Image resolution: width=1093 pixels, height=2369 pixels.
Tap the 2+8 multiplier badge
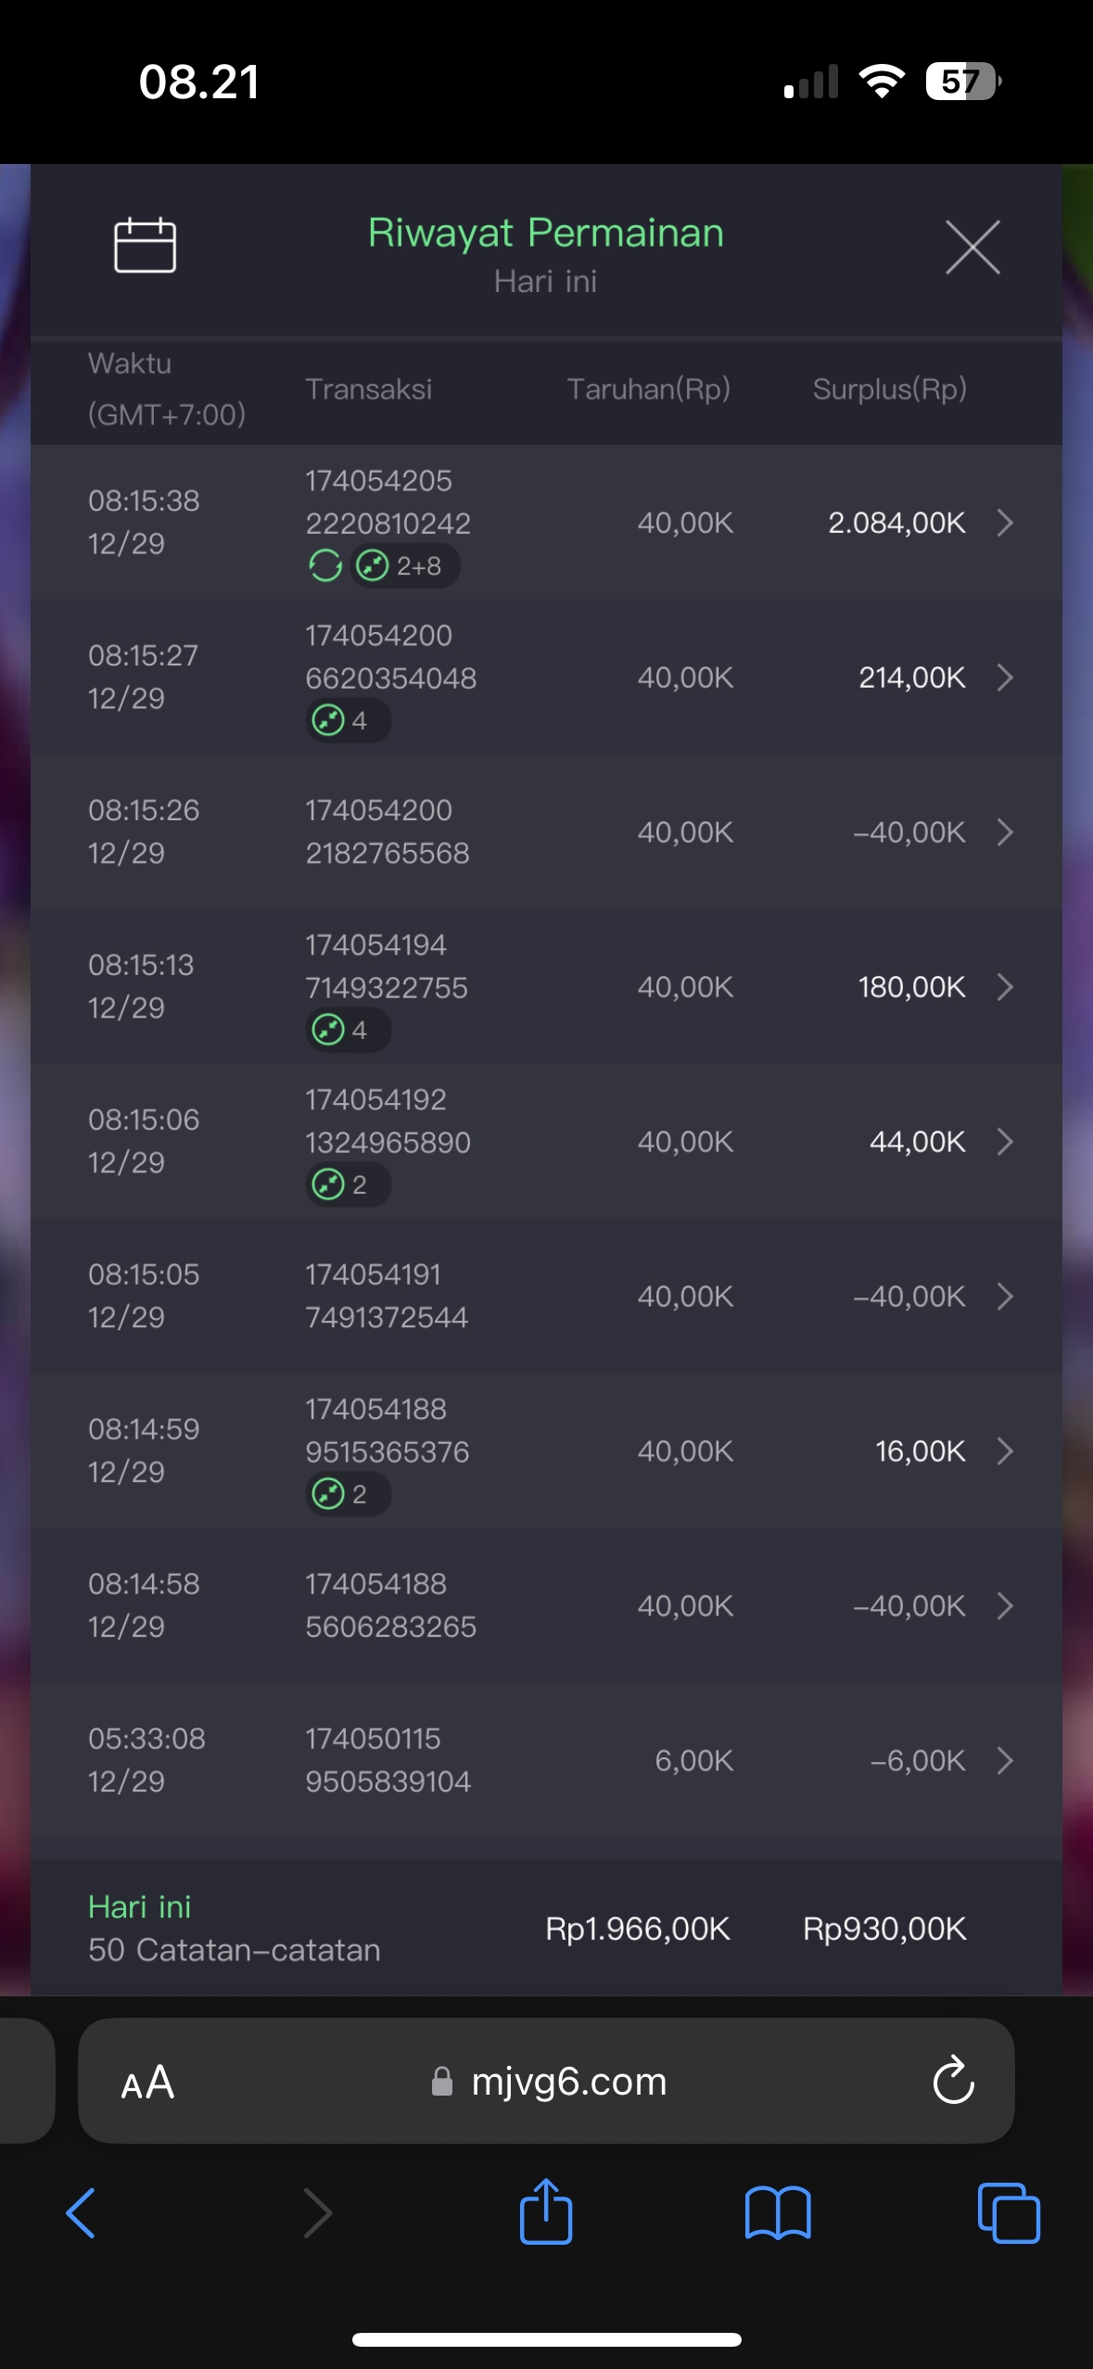pyautogui.click(x=406, y=565)
